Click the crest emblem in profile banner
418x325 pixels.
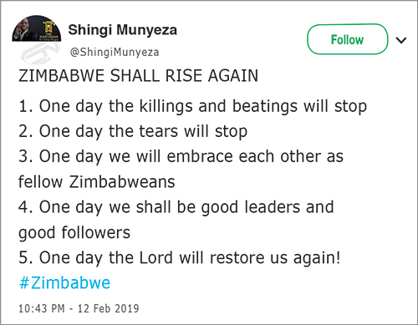pos(49,28)
